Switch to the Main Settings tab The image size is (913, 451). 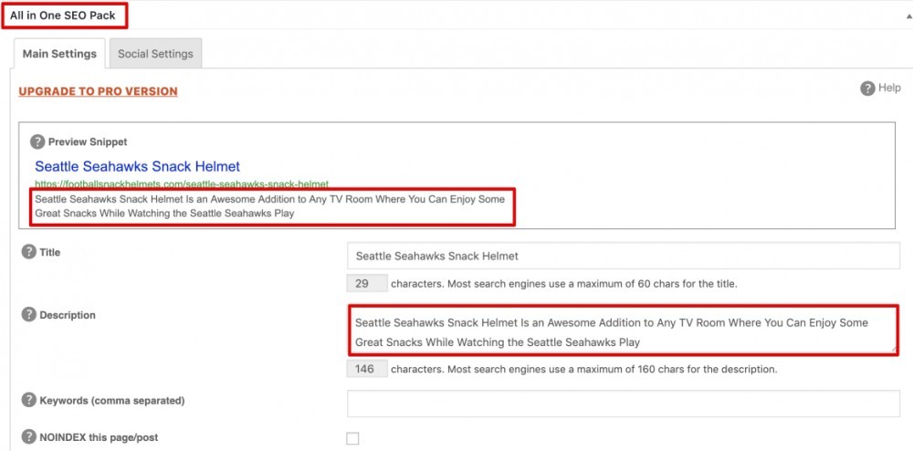pyautogui.click(x=59, y=54)
